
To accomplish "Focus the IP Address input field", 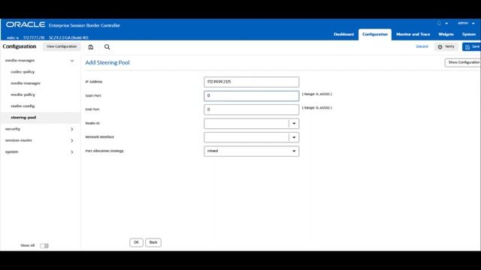I will [x=252, y=82].
